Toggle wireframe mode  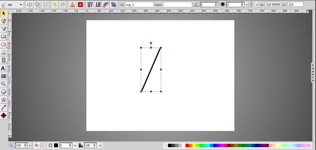[38, 4]
